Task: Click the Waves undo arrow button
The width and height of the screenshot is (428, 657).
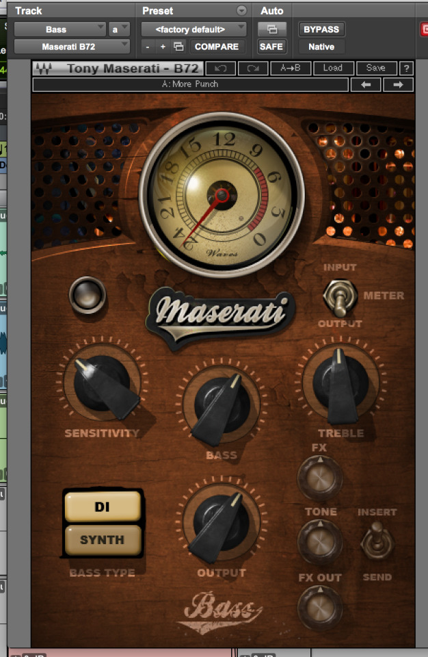Action: click(221, 68)
